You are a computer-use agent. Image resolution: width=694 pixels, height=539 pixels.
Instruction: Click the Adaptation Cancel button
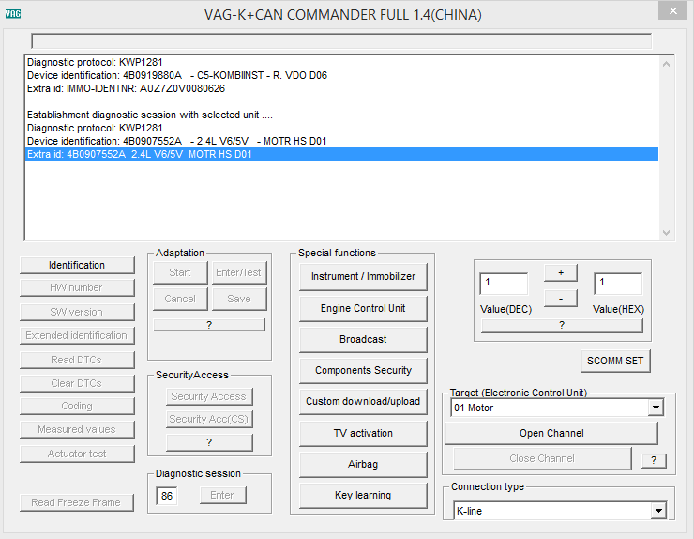point(180,300)
